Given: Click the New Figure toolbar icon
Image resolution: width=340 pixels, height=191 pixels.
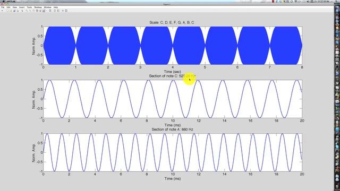Looking at the screenshot, I should coord(7,11).
